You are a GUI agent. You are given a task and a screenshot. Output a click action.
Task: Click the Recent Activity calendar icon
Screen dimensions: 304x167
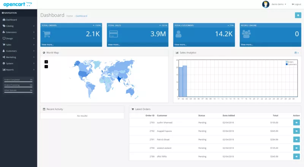[44, 109]
